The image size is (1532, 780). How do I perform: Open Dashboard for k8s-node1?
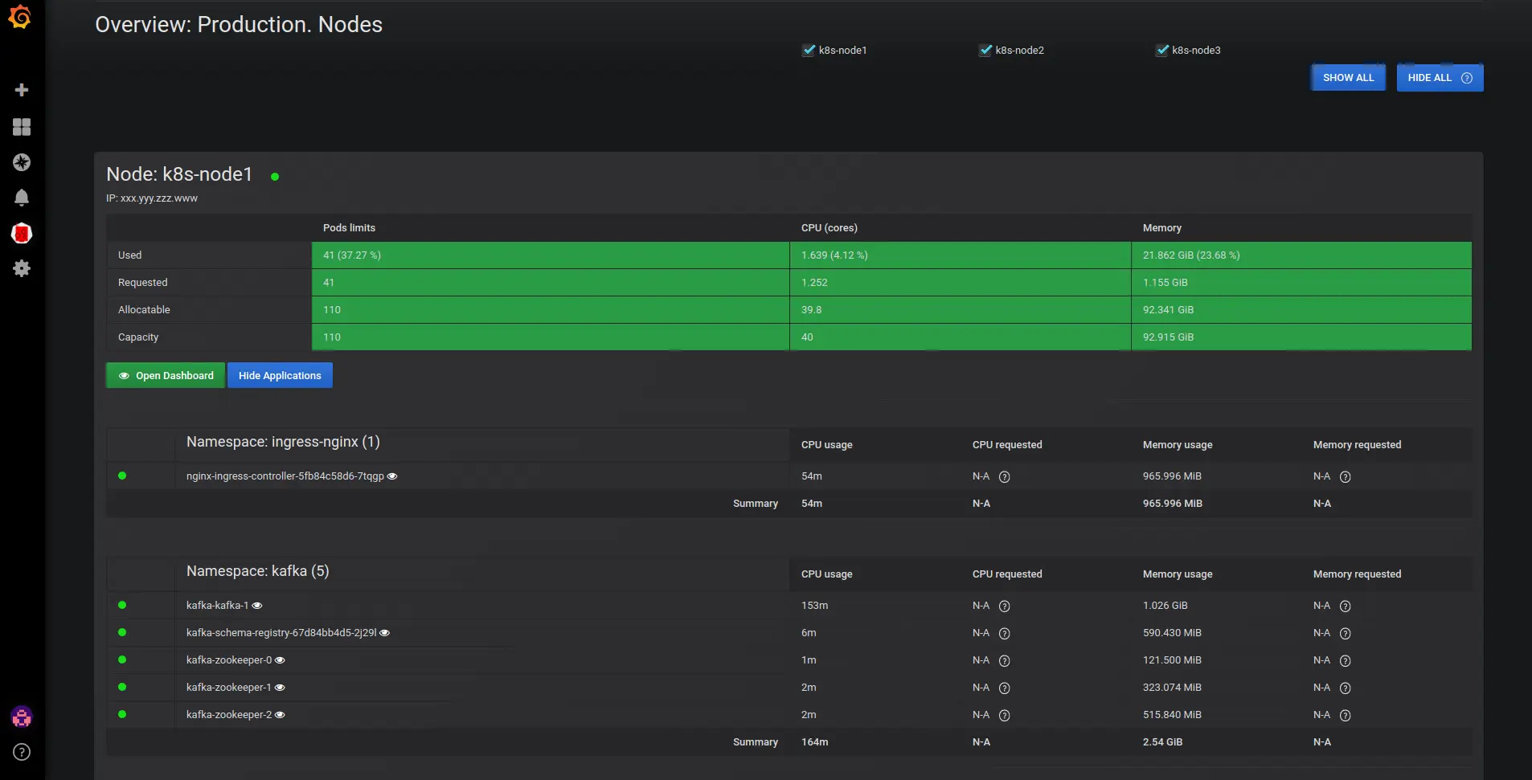pyautogui.click(x=165, y=375)
